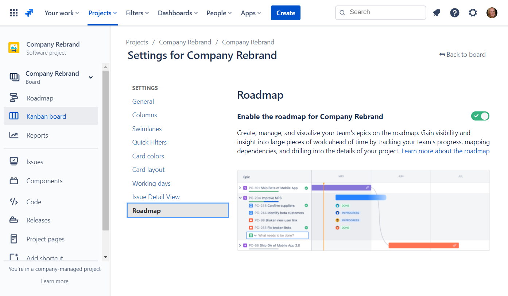Open the Roadmap from the sidebar icon

[14, 98]
